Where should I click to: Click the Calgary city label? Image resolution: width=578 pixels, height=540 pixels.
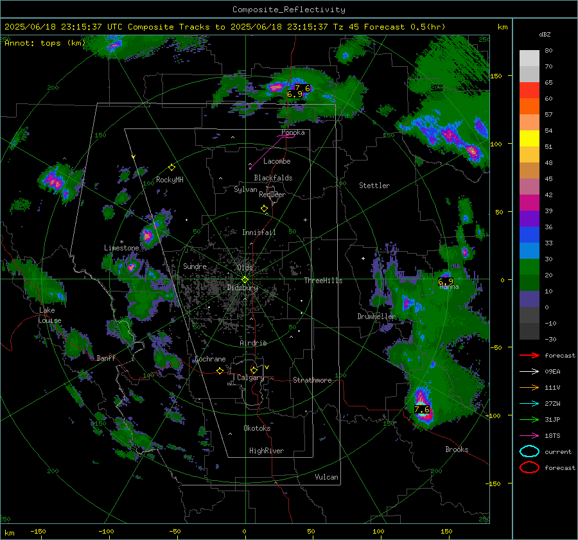click(x=250, y=378)
